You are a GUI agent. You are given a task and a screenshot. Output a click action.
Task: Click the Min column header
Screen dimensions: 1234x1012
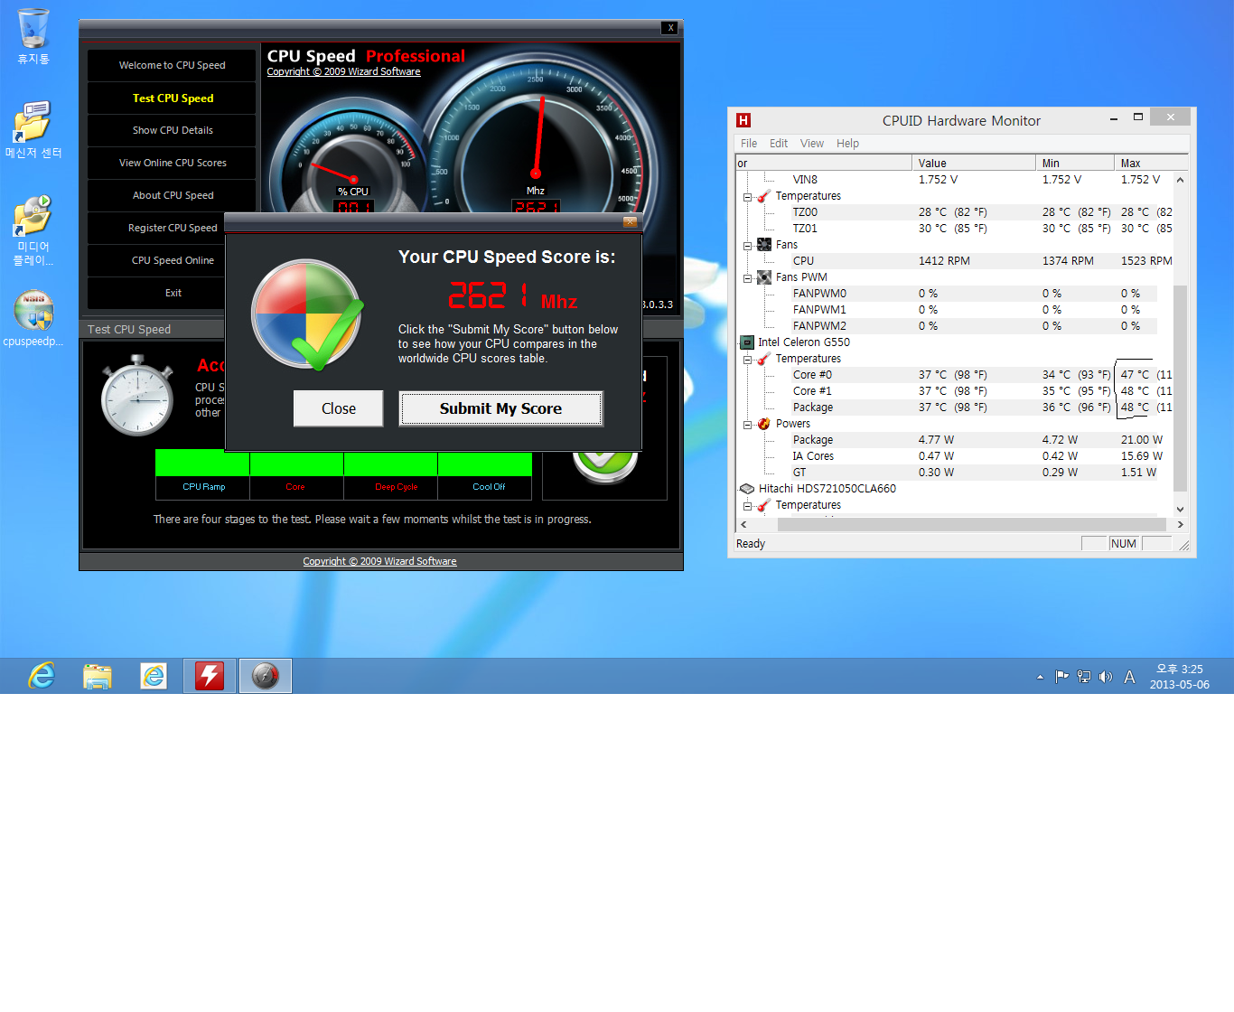pyautogui.click(x=1075, y=164)
